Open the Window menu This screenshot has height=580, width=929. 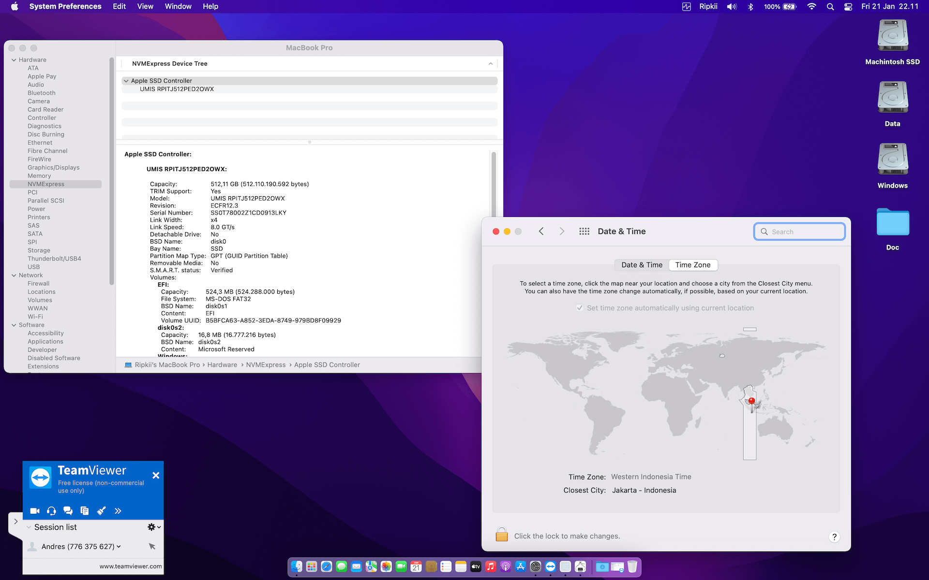click(178, 6)
